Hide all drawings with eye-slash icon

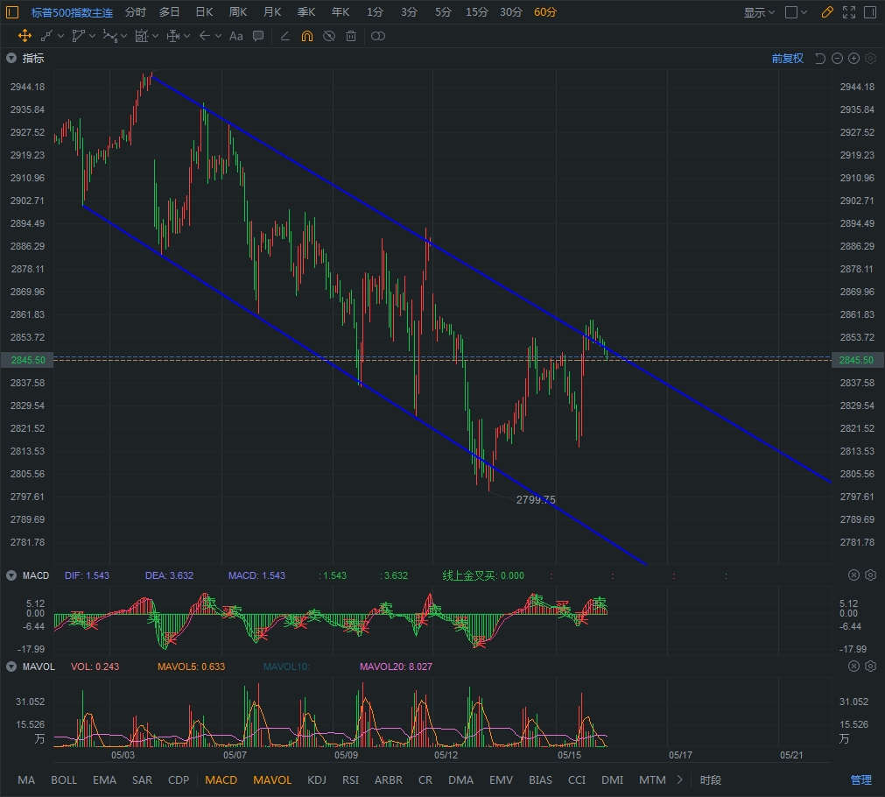pyautogui.click(x=329, y=36)
